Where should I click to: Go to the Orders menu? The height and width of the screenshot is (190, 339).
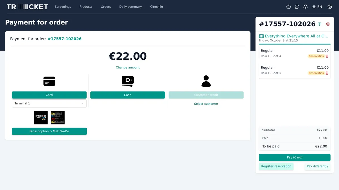tap(106, 7)
